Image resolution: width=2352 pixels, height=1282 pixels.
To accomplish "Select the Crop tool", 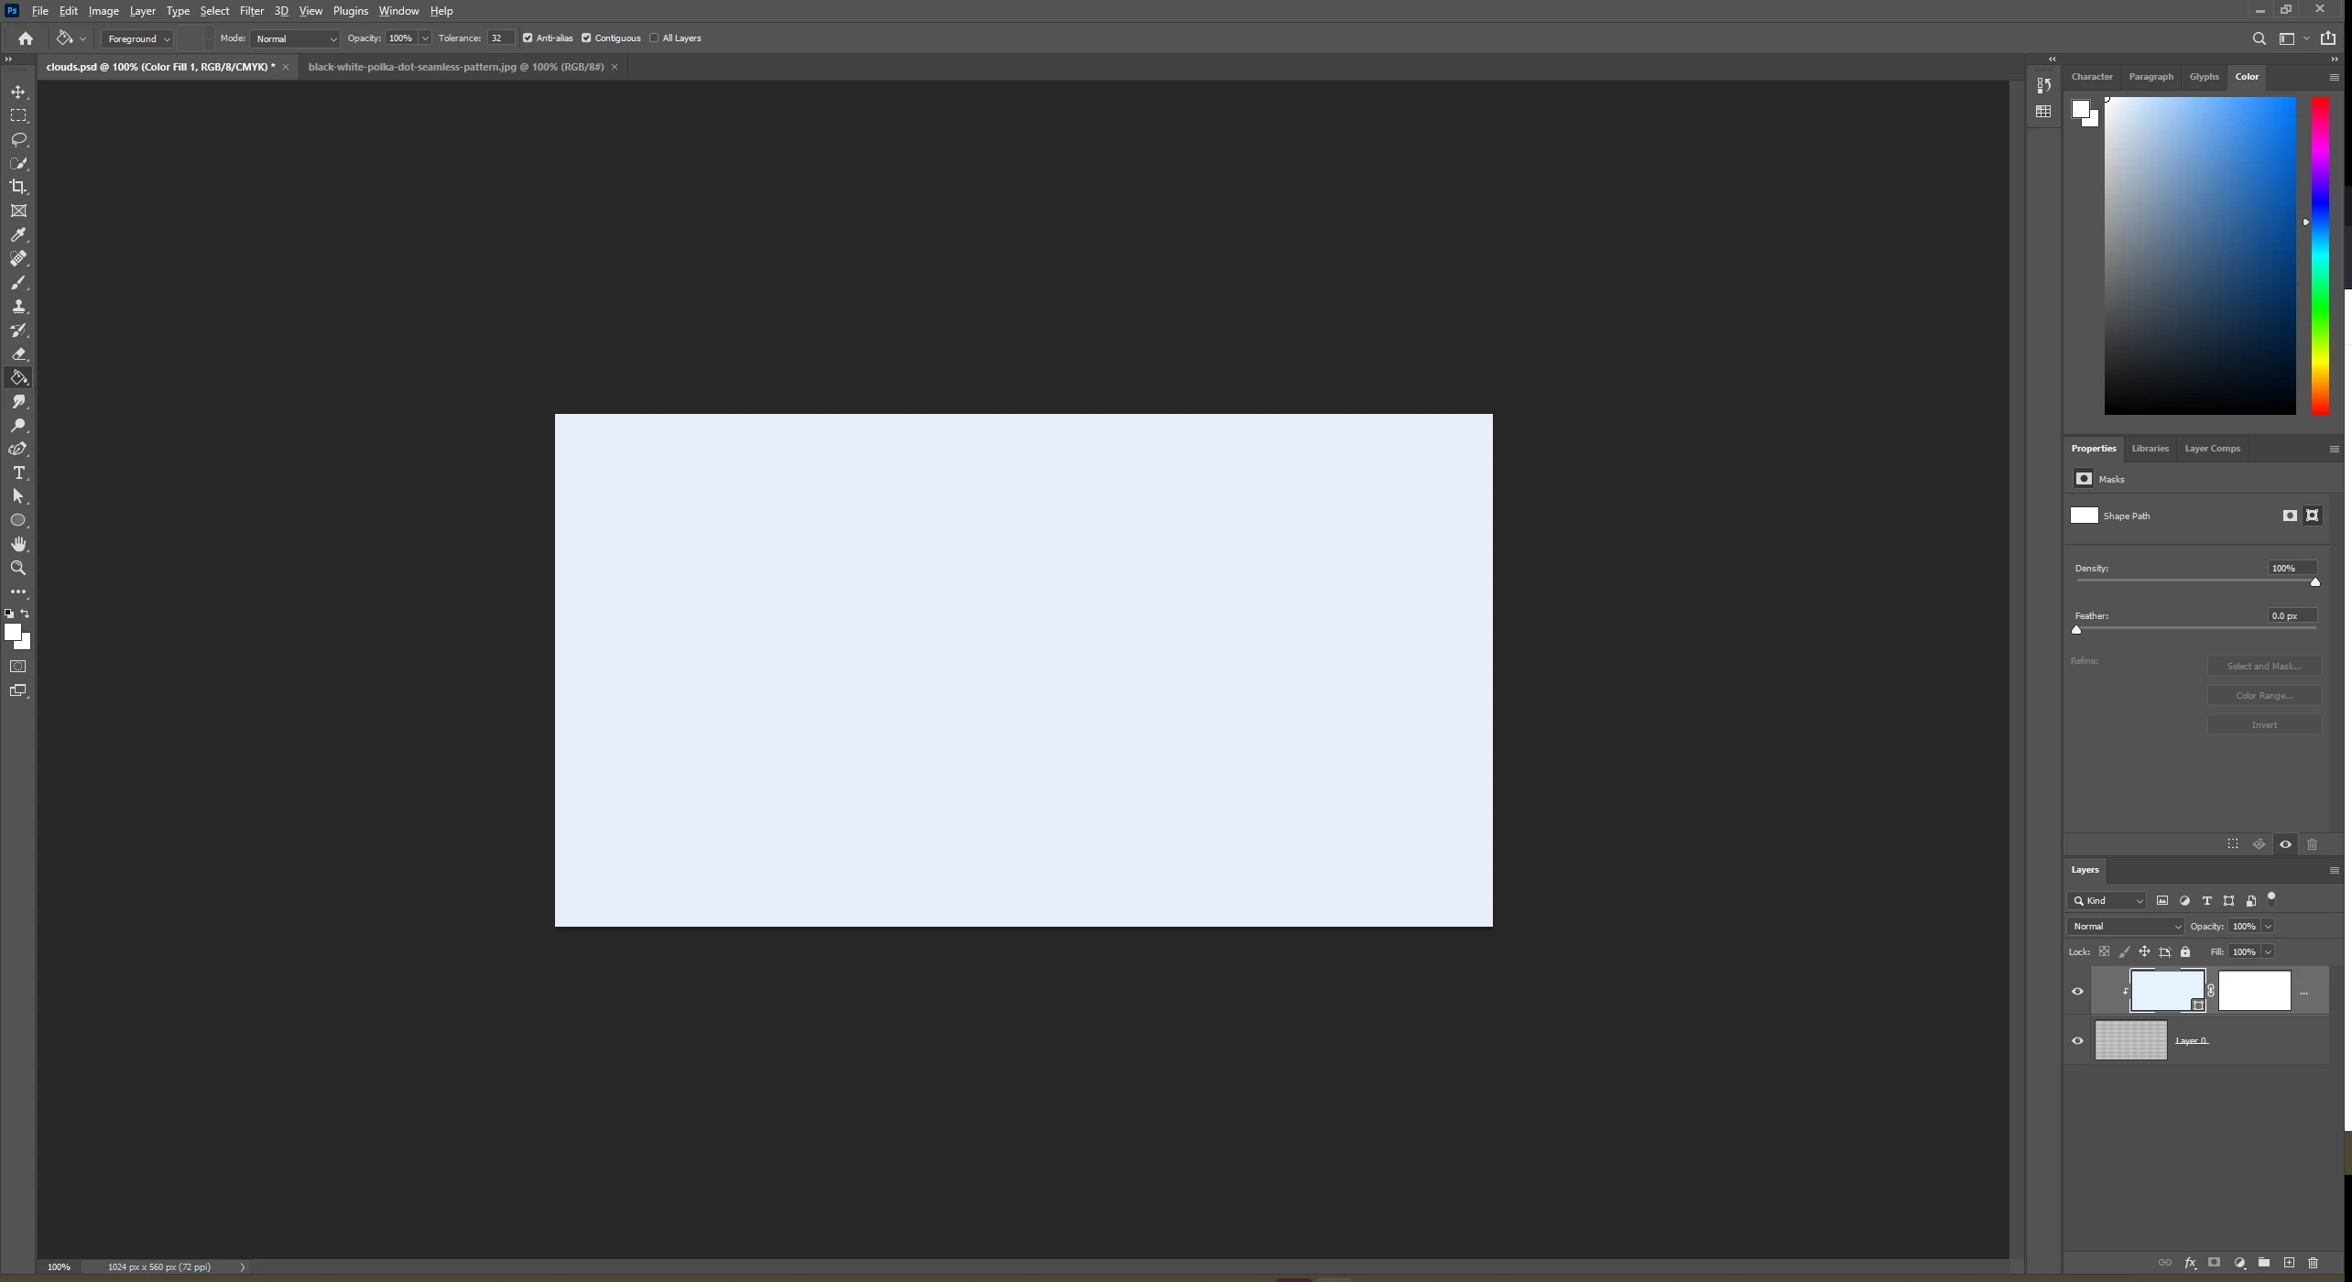I will (18, 187).
